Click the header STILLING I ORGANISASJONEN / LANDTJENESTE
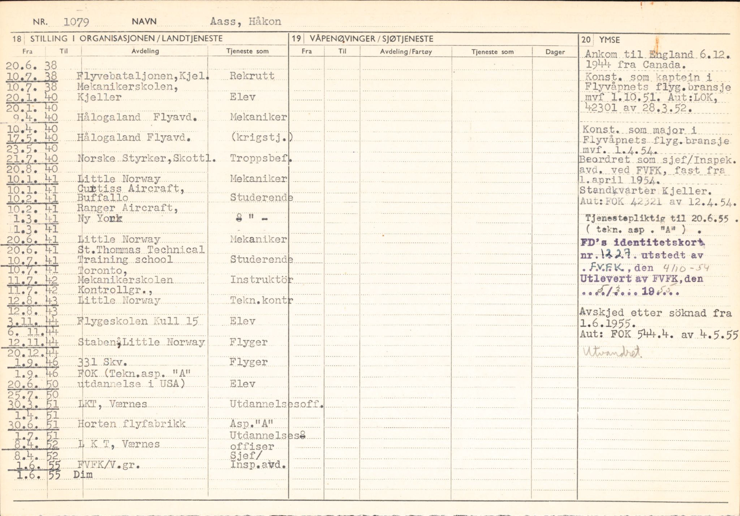Screen dimensions: 740x516 [126, 39]
